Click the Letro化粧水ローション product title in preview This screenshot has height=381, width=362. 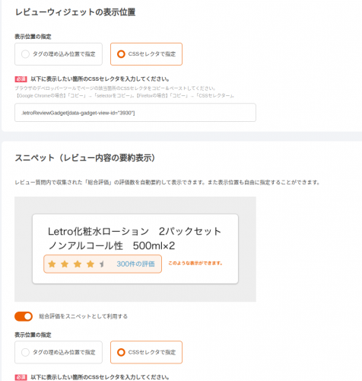(x=135, y=239)
